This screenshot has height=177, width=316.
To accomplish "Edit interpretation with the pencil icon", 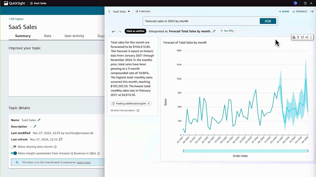I will tap(214, 31).
